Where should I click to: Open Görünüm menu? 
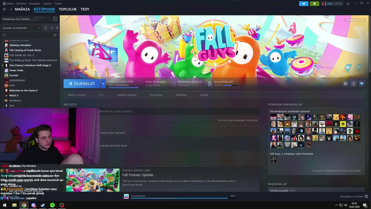[x=21, y=3]
